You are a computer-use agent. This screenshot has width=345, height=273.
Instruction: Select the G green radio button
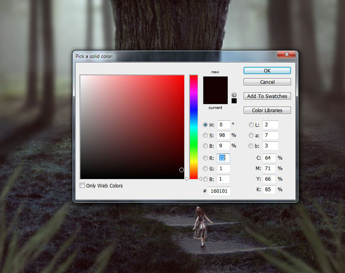(x=206, y=168)
